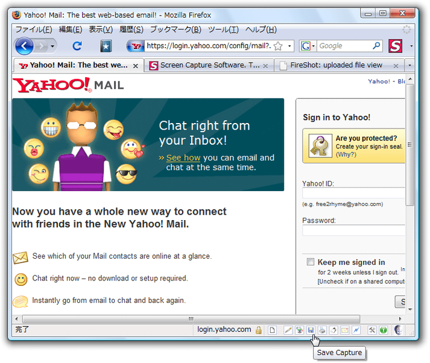Image resolution: width=430 pixels, height=363 pixels.
Task: Click the speech bubble chat icon
Action: tap(21, 301)
